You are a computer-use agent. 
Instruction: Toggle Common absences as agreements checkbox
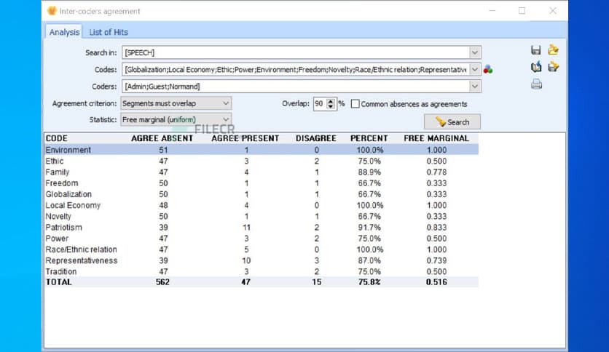click(x=355, y=104)
